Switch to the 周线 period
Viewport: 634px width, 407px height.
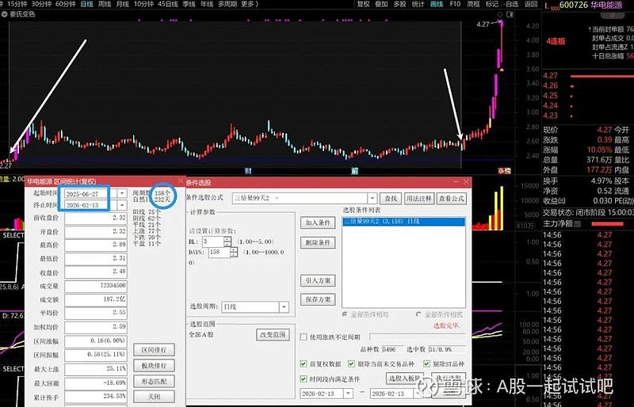[105, 4]
